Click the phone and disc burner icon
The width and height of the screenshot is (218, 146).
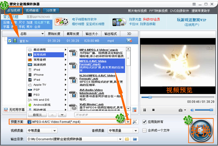coord(119,22)
